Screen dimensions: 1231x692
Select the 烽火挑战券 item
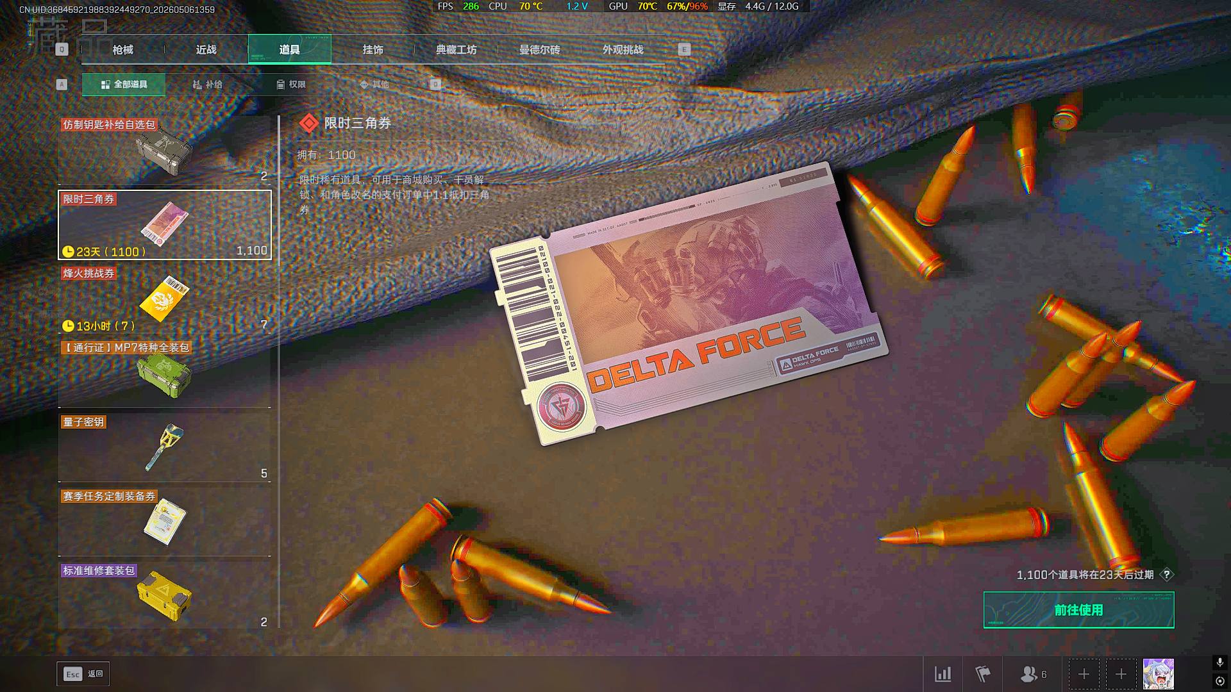165,299
